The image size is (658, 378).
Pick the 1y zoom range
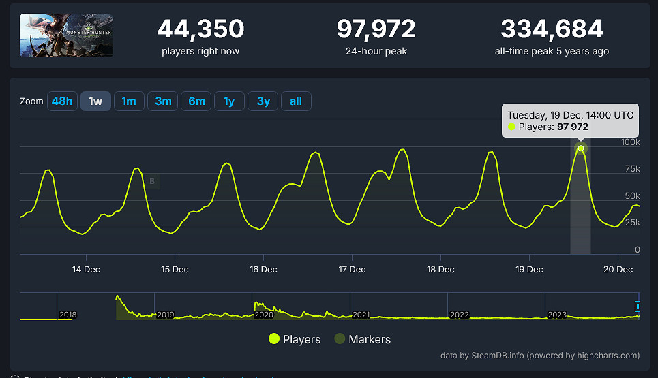click(x=229, y=101)
